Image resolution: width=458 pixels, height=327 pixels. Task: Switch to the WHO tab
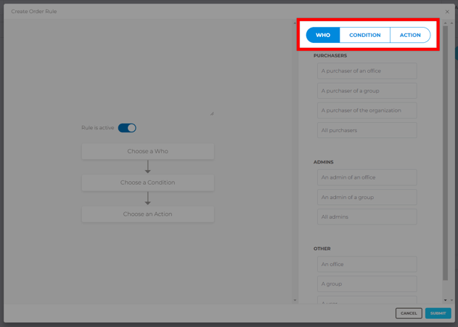[x=323, y=35]
